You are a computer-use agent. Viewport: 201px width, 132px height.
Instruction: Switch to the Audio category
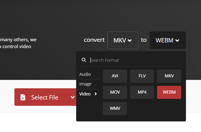click(85, 74)
